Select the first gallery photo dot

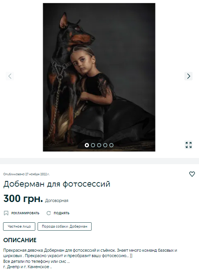(x=87, y=145)
